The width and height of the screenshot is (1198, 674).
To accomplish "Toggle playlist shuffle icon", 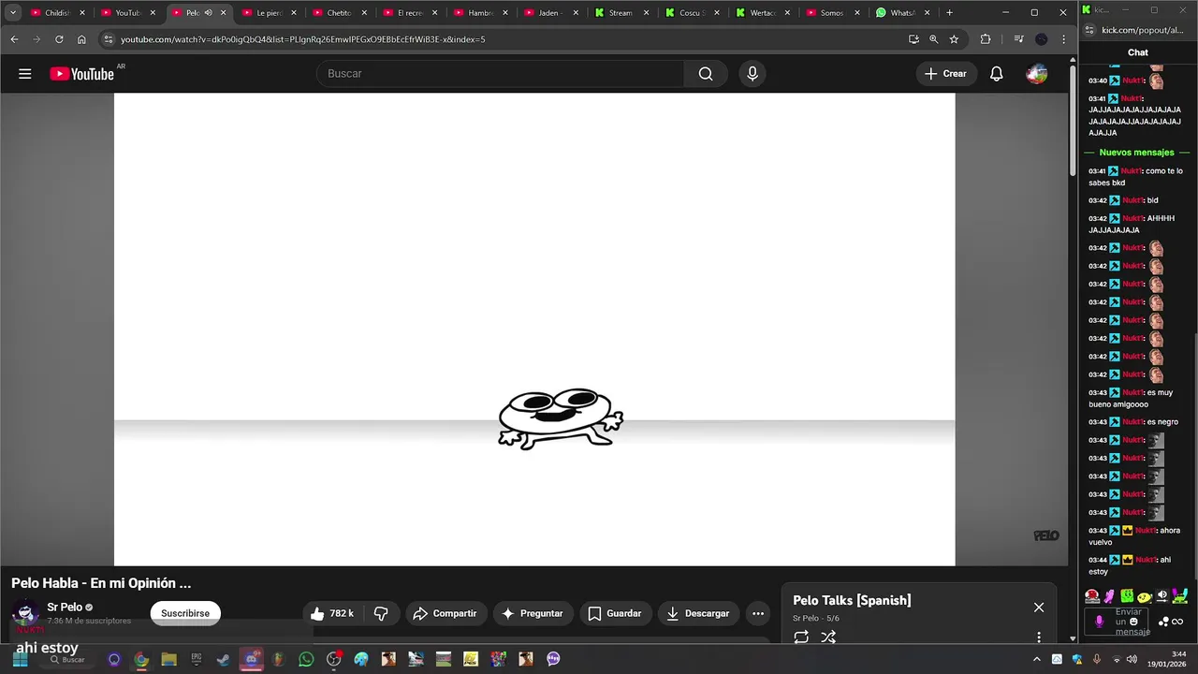I will click(828, 637).
